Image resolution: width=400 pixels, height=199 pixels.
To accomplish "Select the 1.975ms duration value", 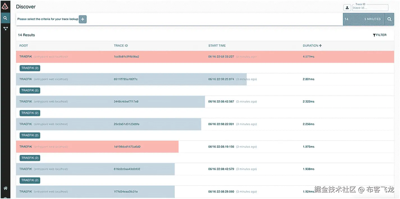I will tap(308, 147).
